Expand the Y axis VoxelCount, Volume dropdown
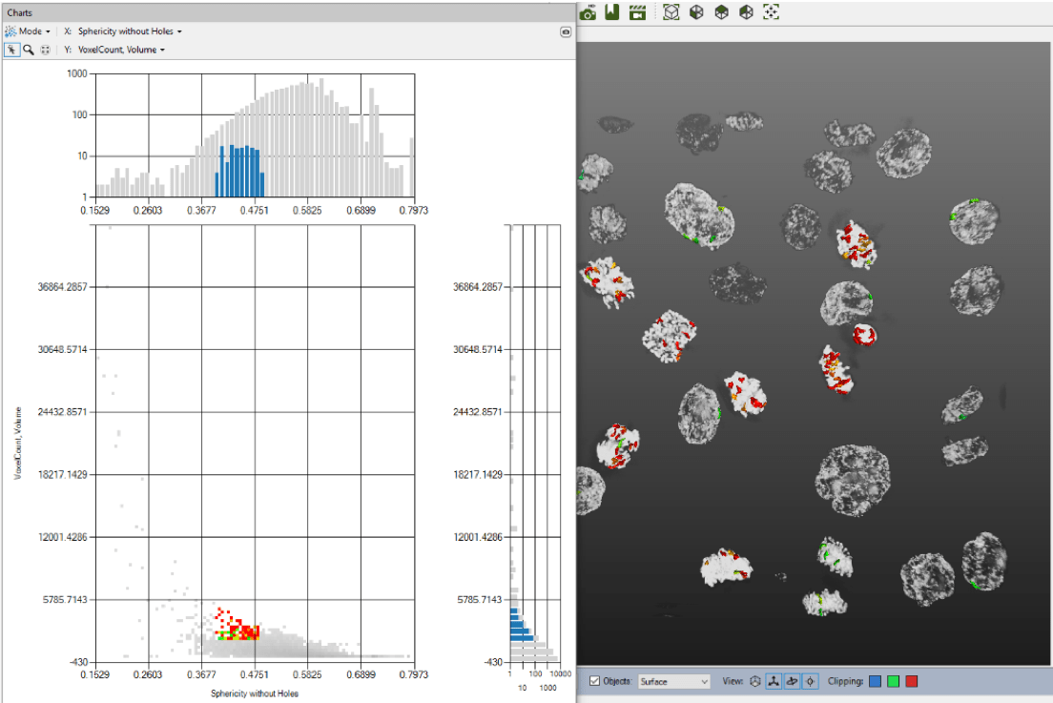 (x=121, y=50)
